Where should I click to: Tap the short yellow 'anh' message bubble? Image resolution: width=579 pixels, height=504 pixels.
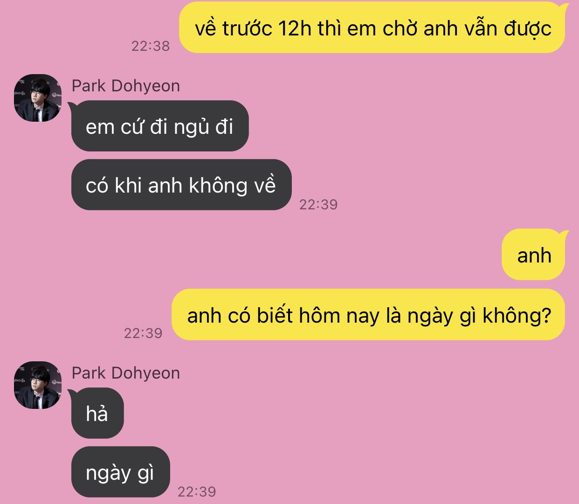pos(533,255)
